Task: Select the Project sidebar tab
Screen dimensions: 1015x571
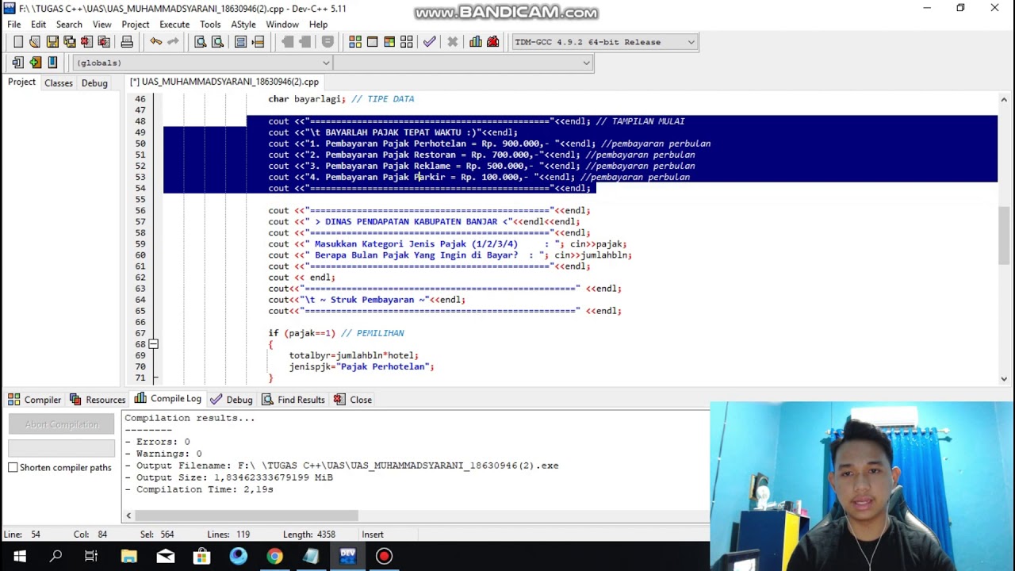Action: (21, 82)
